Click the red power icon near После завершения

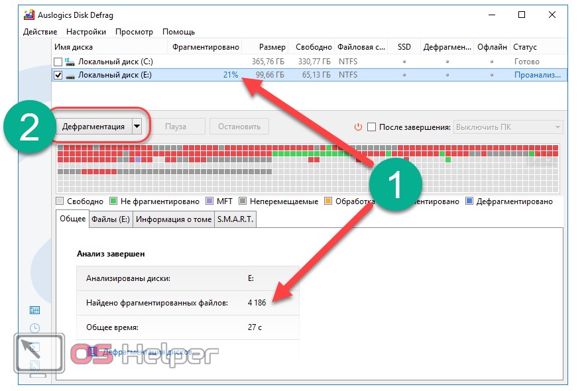point(358,127)
